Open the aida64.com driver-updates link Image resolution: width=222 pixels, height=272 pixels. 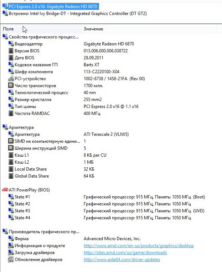(122, 260)
